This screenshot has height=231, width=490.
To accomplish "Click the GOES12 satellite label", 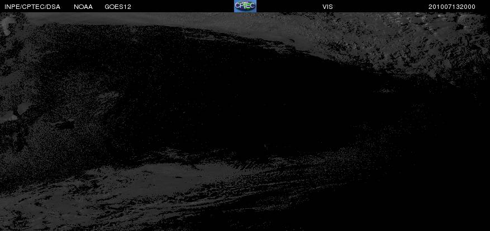I will pyautogui.click(x=118, y=7).
